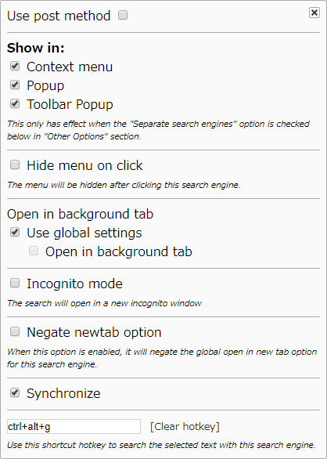Enable the Incognito mode checkbox
The image size is (327, 459).
pyautogui.click(x=15, y=283)
